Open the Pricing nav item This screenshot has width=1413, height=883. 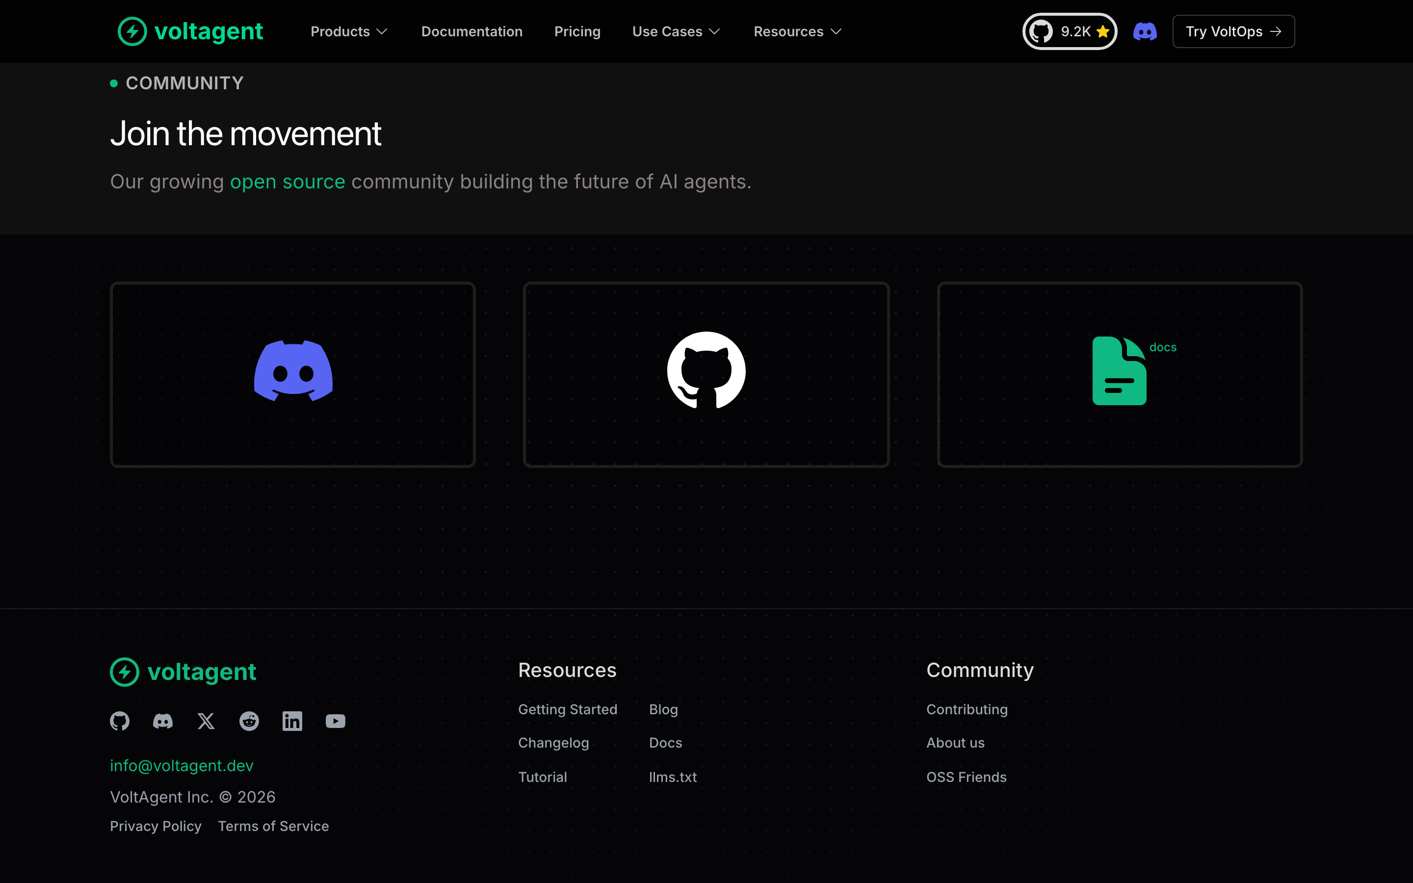click(x=577, y=31)
